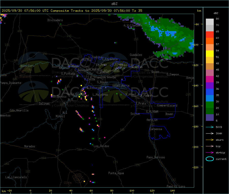Click the El_Desvio label
Viewport: 229px width, 194px height.
pos(60,97)
